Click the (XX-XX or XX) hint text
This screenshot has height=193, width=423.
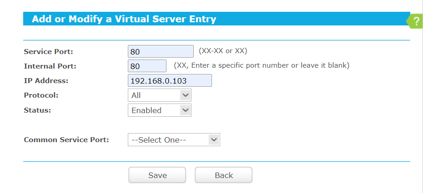[x=223, y=50]
